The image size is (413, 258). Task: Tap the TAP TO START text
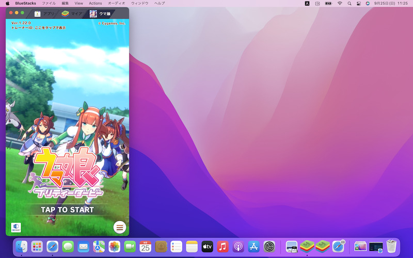67,209
